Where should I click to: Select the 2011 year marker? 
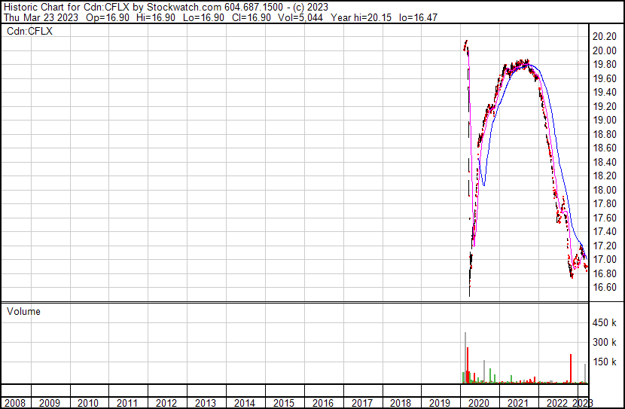click(127, 403)
